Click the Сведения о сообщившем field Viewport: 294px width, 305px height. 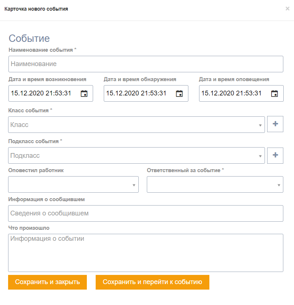point(146,213)
